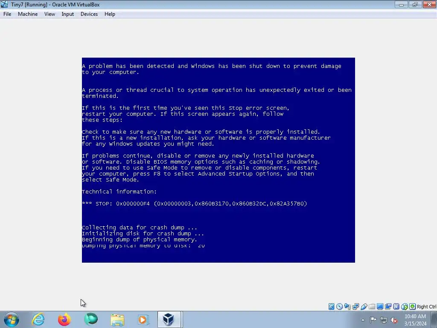Click the keyboard capture green arrow icon

[413, 307]
